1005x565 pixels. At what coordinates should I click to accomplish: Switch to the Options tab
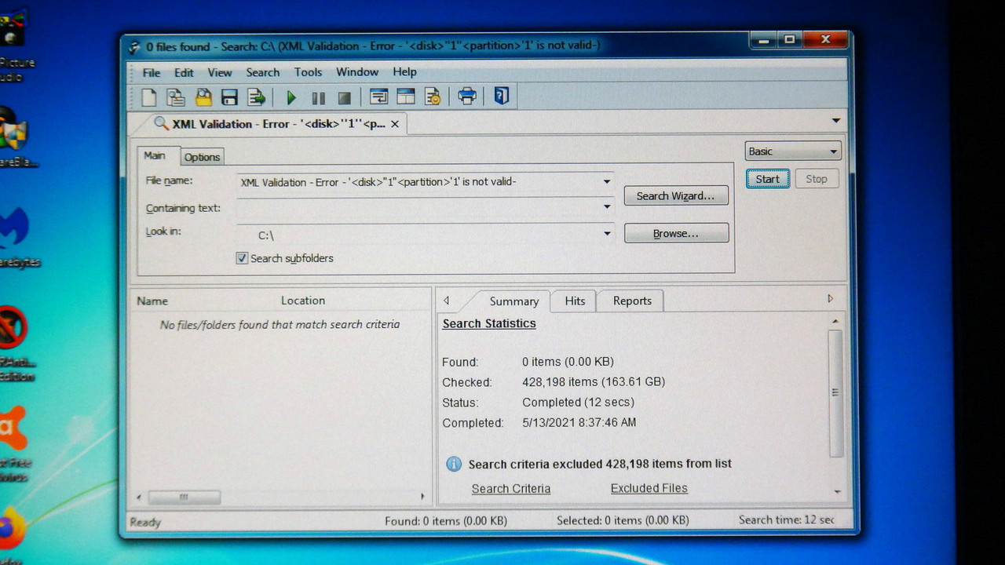pos(202,157)
